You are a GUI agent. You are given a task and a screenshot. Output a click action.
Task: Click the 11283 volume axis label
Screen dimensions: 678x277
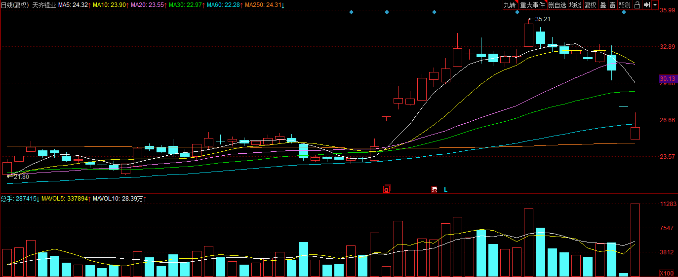click(x=668, y=204)
